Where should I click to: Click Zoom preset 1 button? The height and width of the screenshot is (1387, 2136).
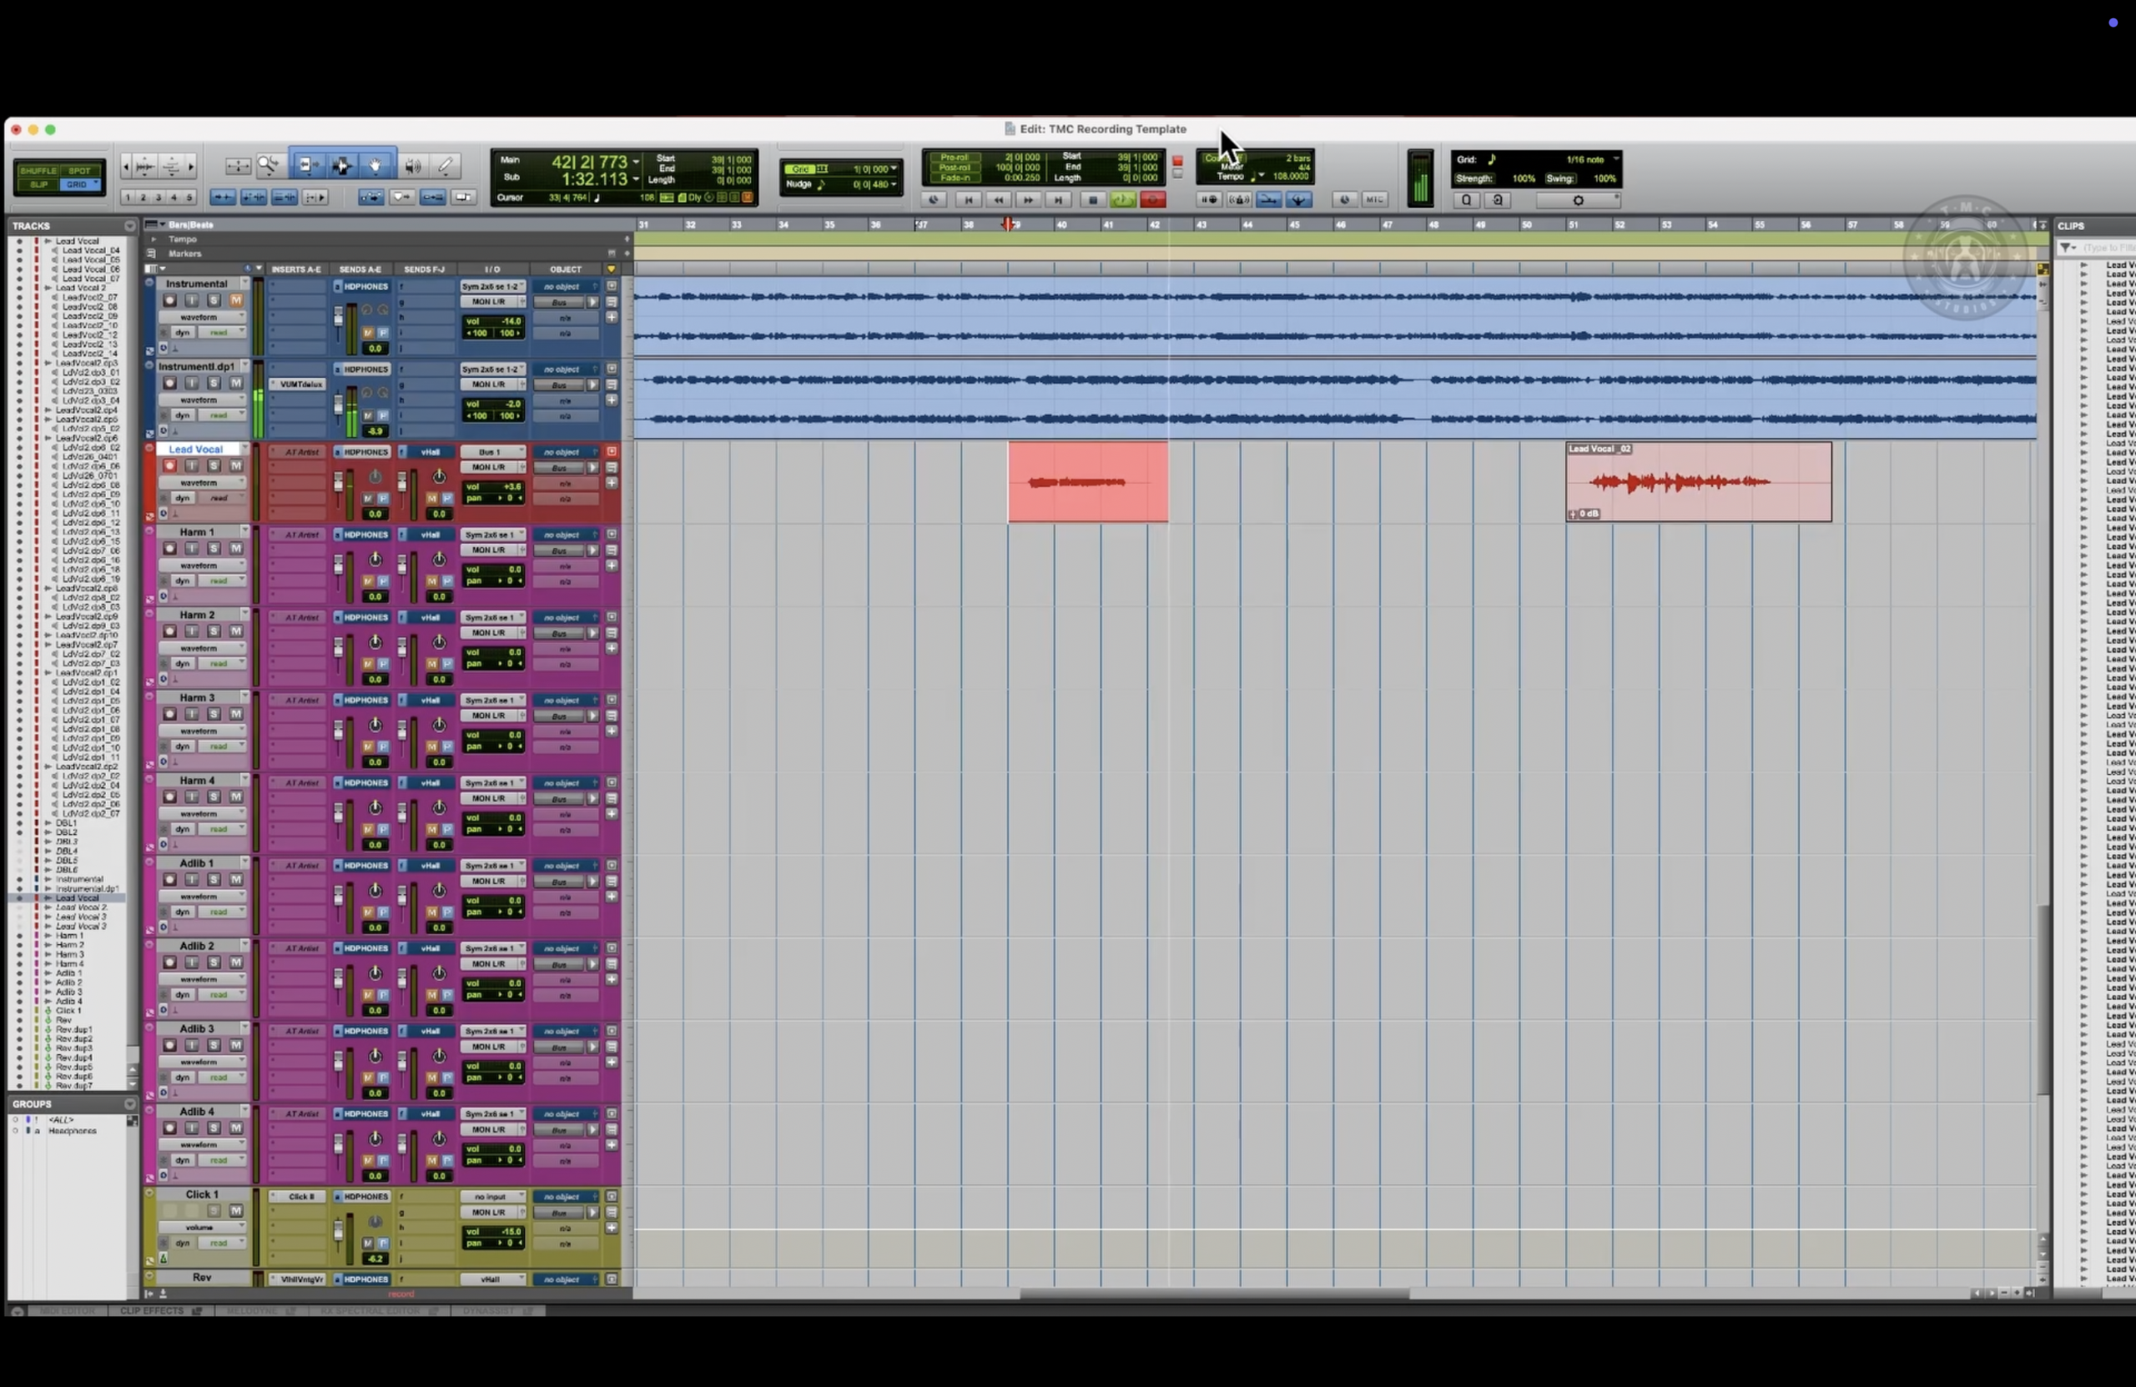128,198
